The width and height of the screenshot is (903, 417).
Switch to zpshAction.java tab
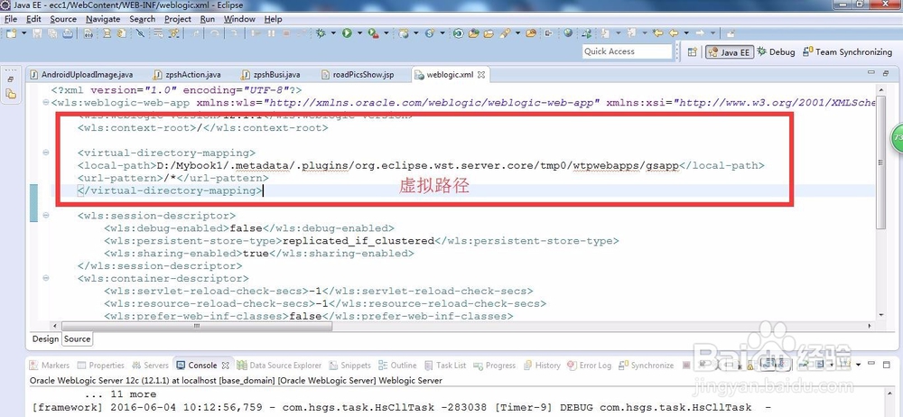pyautogui.click(x=188, y=75)
